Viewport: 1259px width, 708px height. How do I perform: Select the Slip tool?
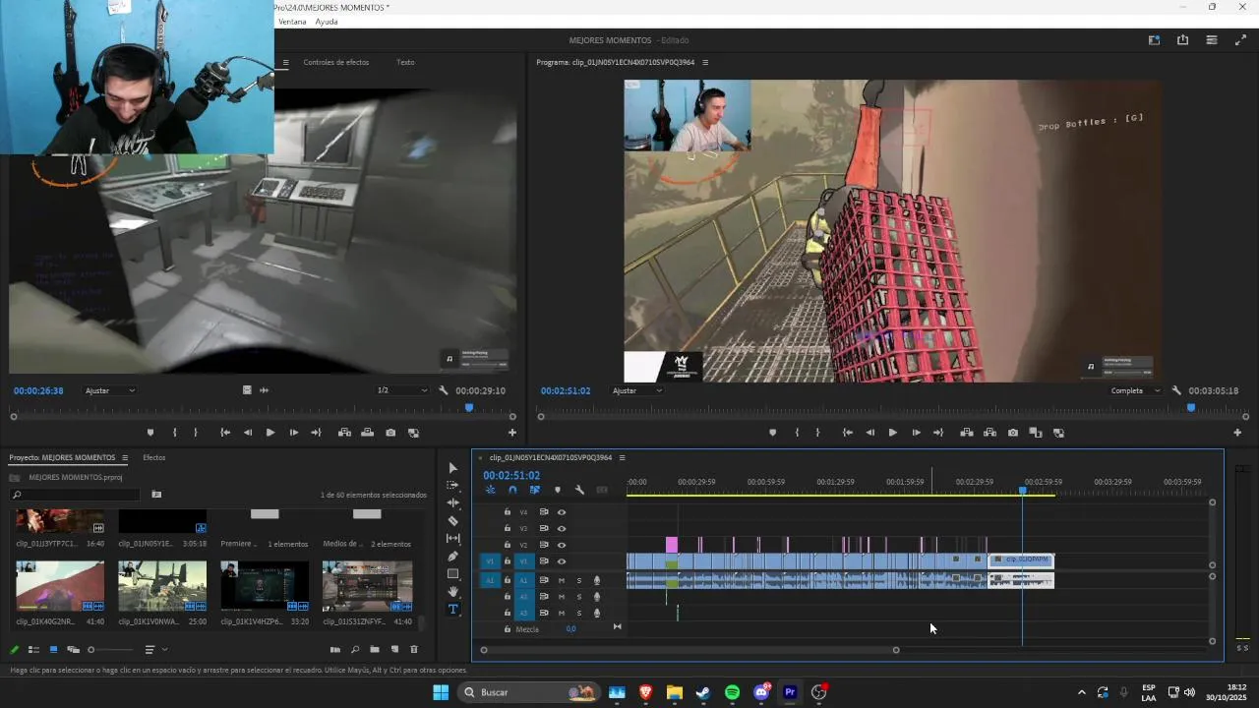[453, 539]
